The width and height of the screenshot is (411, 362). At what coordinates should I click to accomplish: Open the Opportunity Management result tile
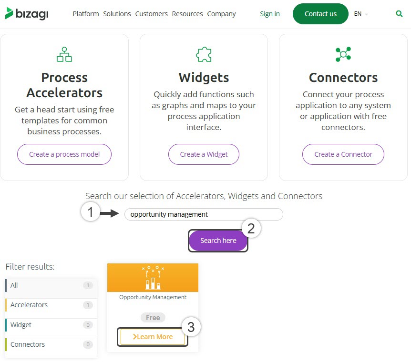[153, 278]
